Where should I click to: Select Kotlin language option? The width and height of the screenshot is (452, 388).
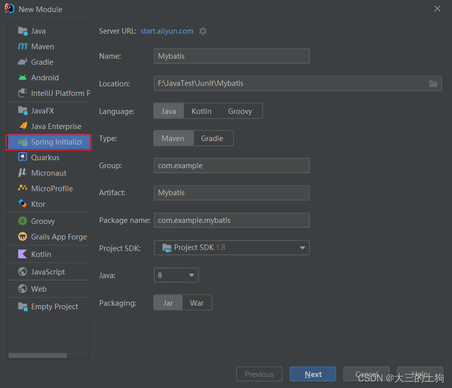(202, 111)
